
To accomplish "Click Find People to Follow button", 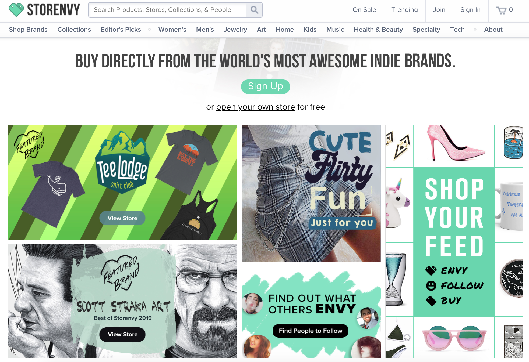I will click(311, 331).
